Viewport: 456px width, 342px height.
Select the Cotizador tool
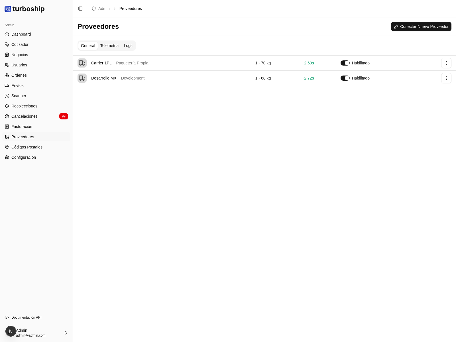coord(20,44)
